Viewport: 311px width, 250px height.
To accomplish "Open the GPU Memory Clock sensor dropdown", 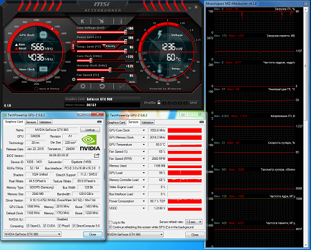I will 144,138.
